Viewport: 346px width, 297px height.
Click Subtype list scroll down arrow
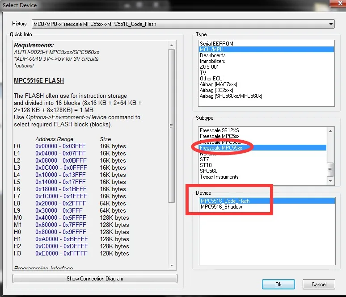330,181
